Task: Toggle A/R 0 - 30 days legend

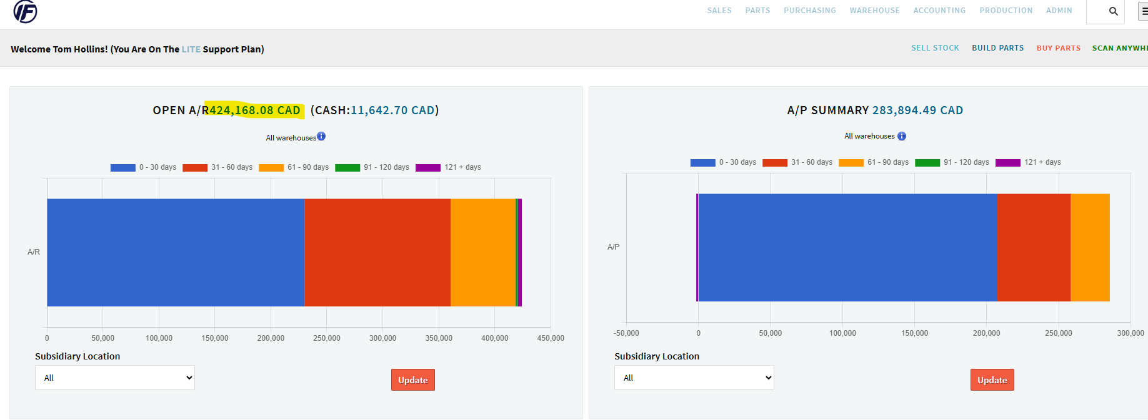Action: point(144,167)
